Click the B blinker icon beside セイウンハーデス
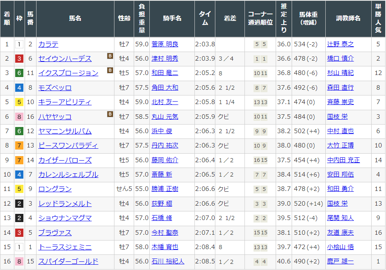 [x=110, y=56]
